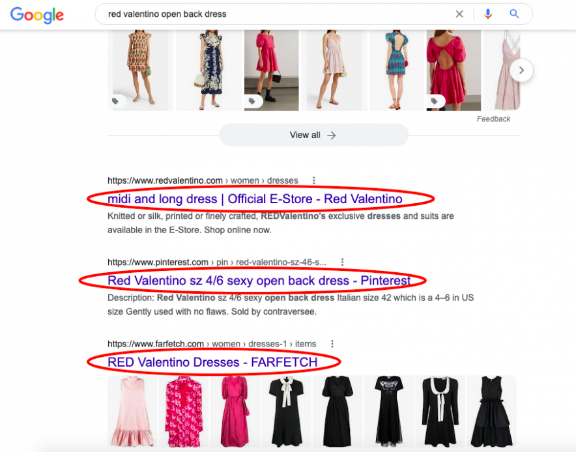Open navy floral long dress thumbnail

(x=209, y=70)
